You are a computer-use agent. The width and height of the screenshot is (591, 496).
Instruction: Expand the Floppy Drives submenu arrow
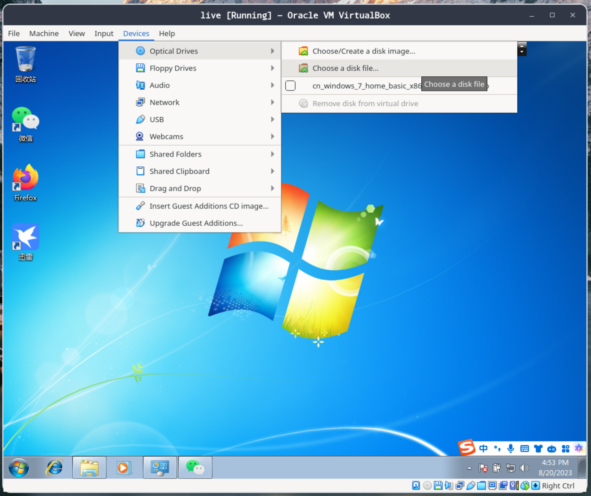[x=273, y=68]
